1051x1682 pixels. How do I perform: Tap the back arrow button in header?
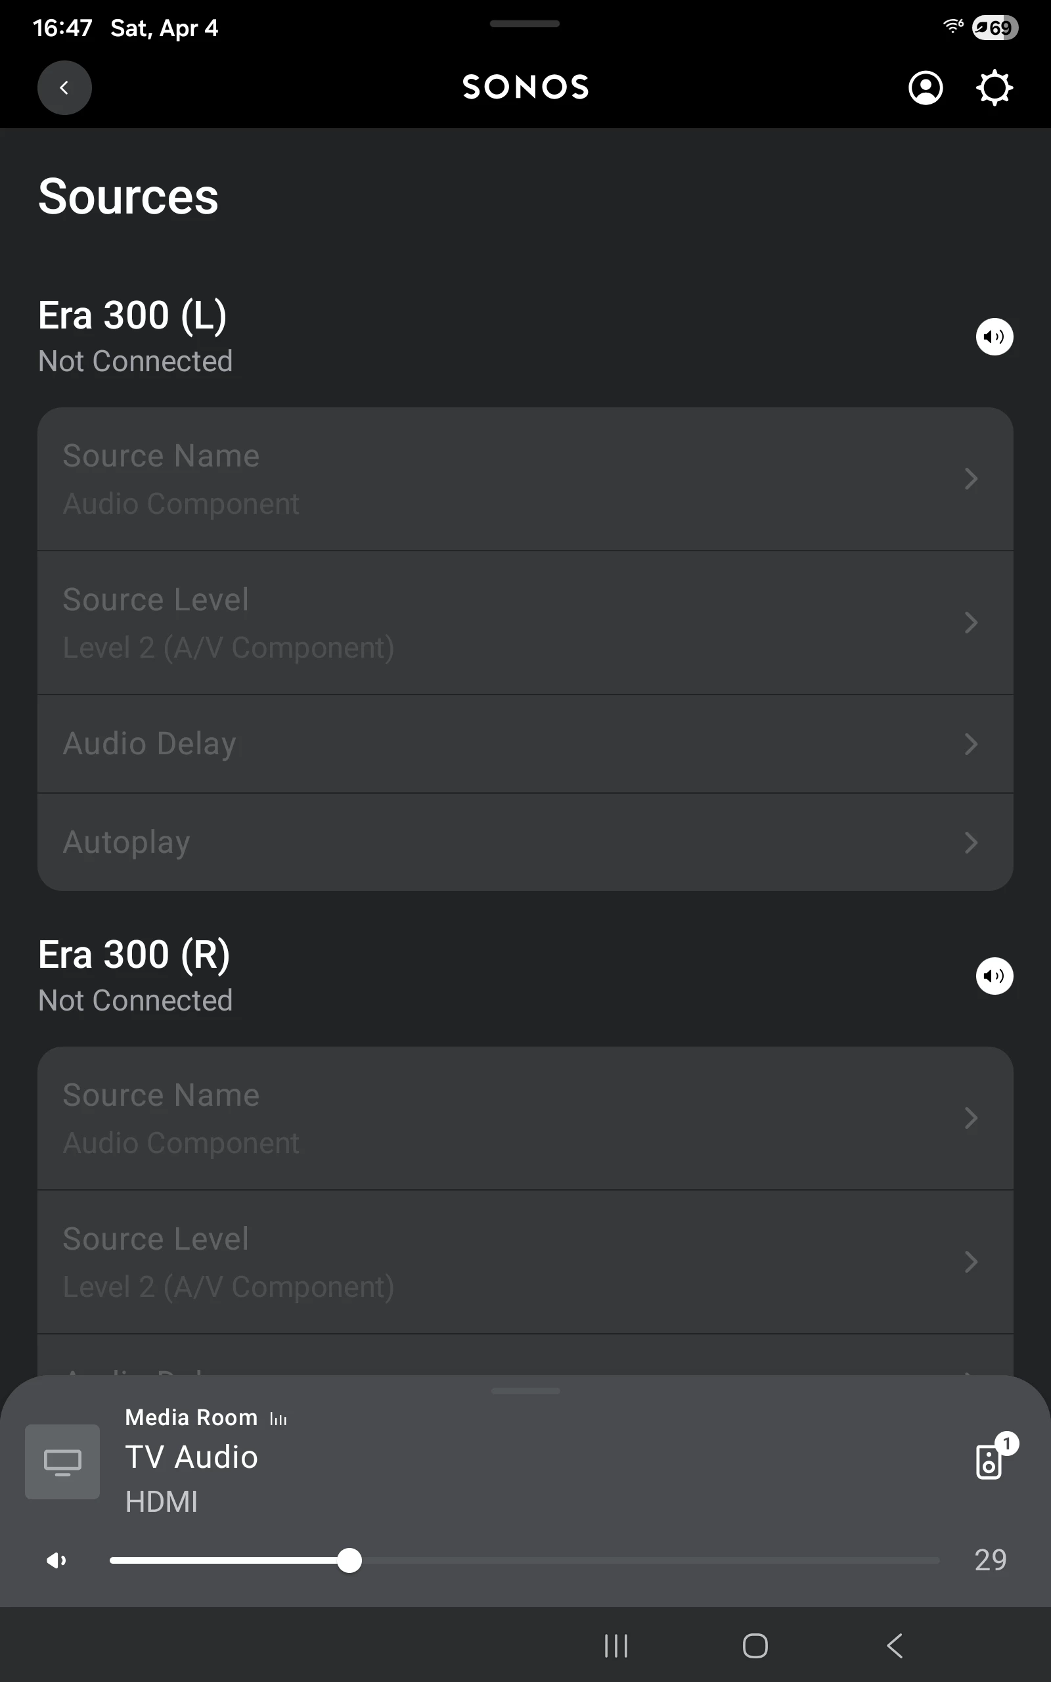pyautogui.click(x=64, y=87)
